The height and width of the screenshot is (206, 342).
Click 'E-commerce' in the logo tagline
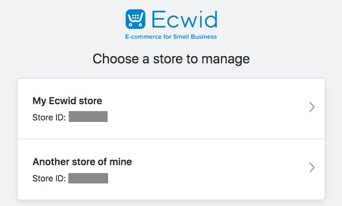(x=143, y=37)
